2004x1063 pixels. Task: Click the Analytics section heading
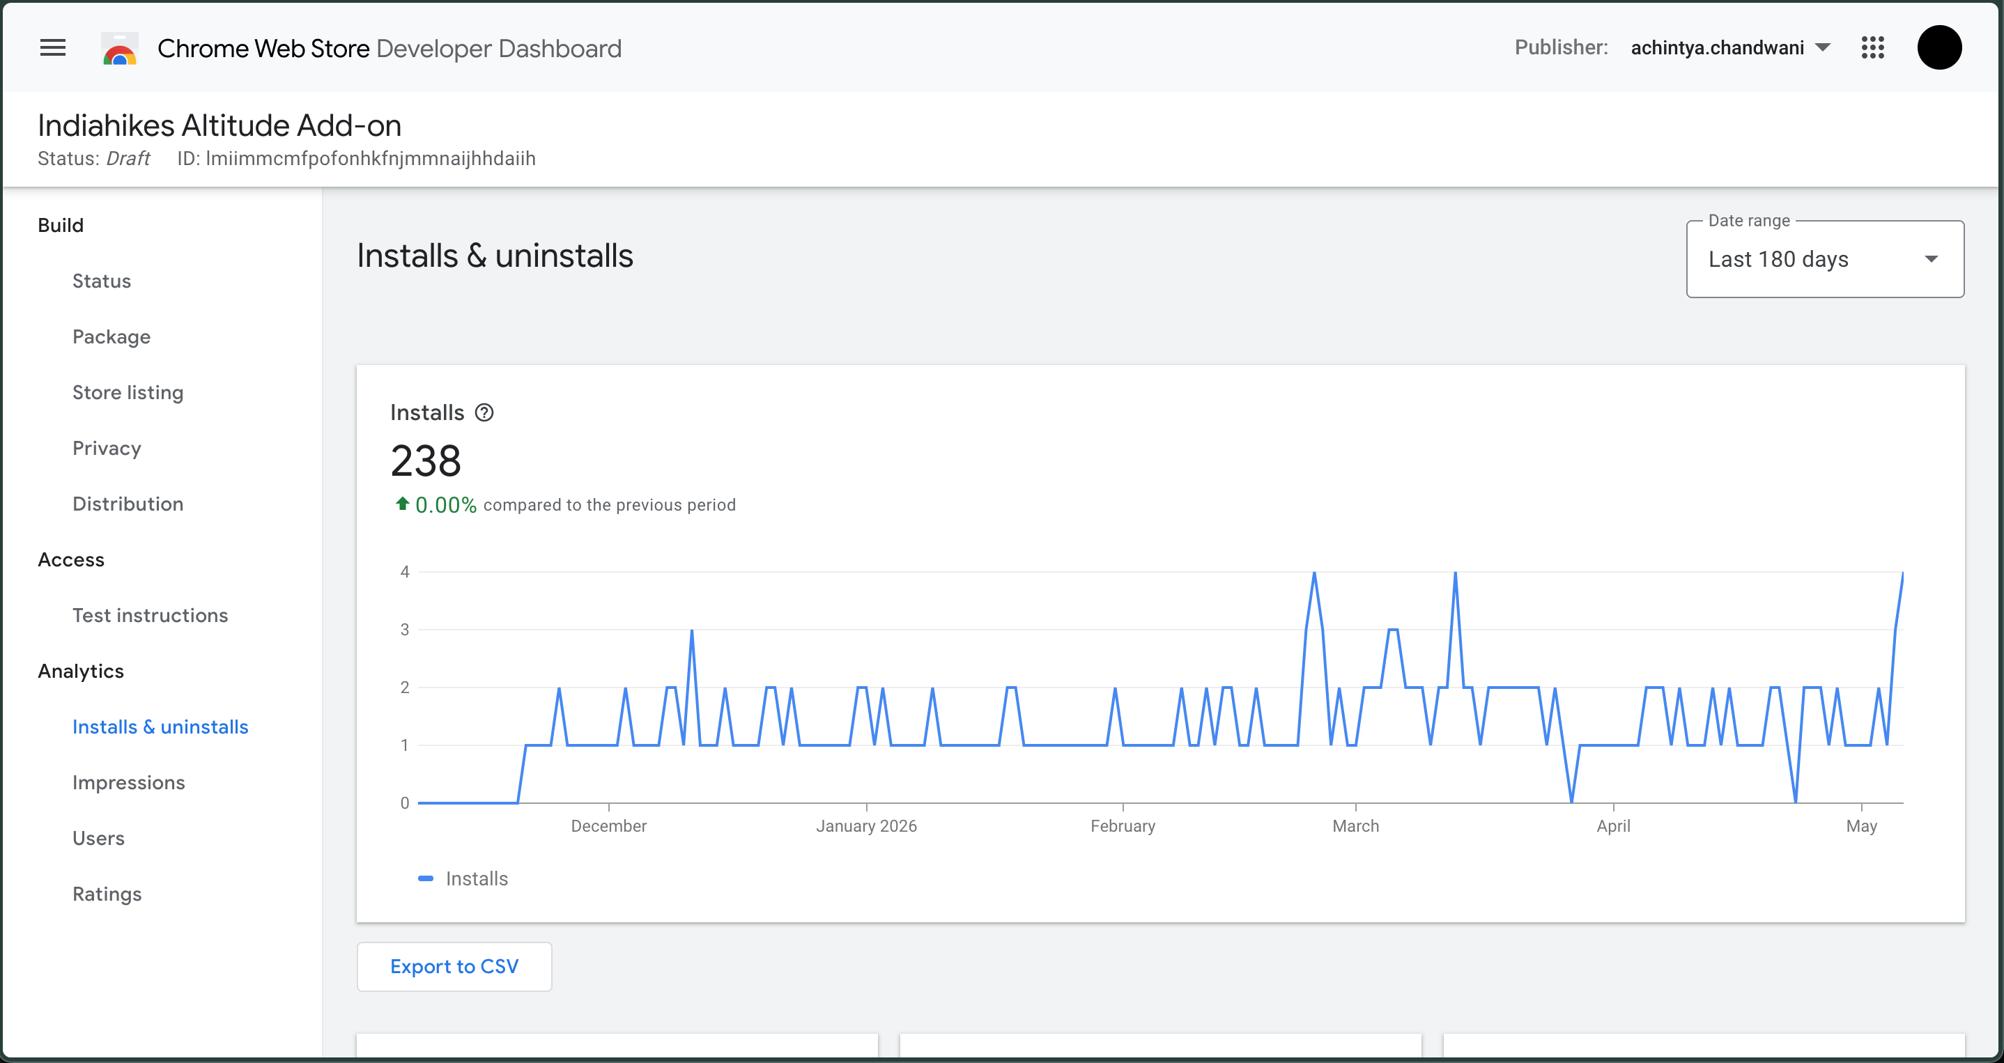tap(81, 671)
